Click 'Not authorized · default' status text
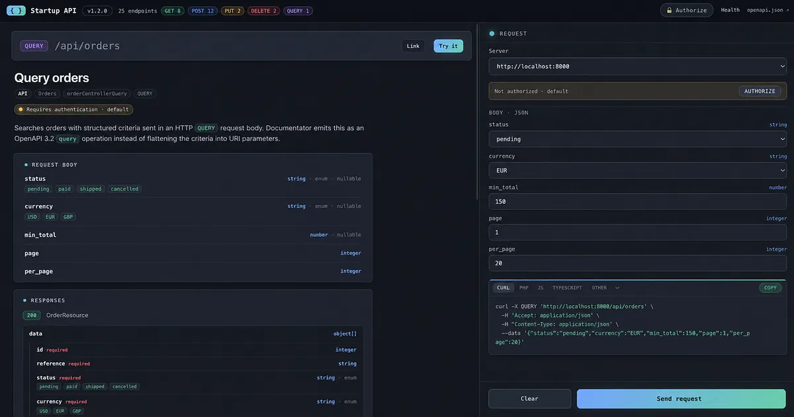The width and height of the screenshot is (794, 417). pos(531,91)
